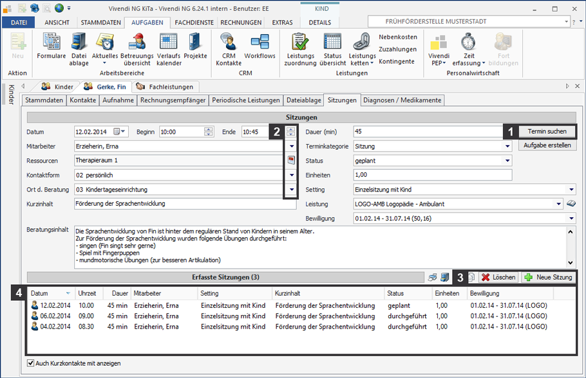Click the file cabinet icon beside Erfasste Sitzungen
586x378 pixels.
pos(444,277)
